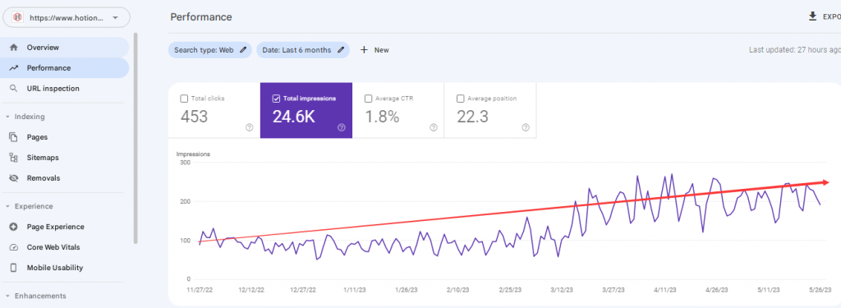Click help icon on Total clicks card
The height and width of the screenshot is (308, 841).
coord(250,127)
